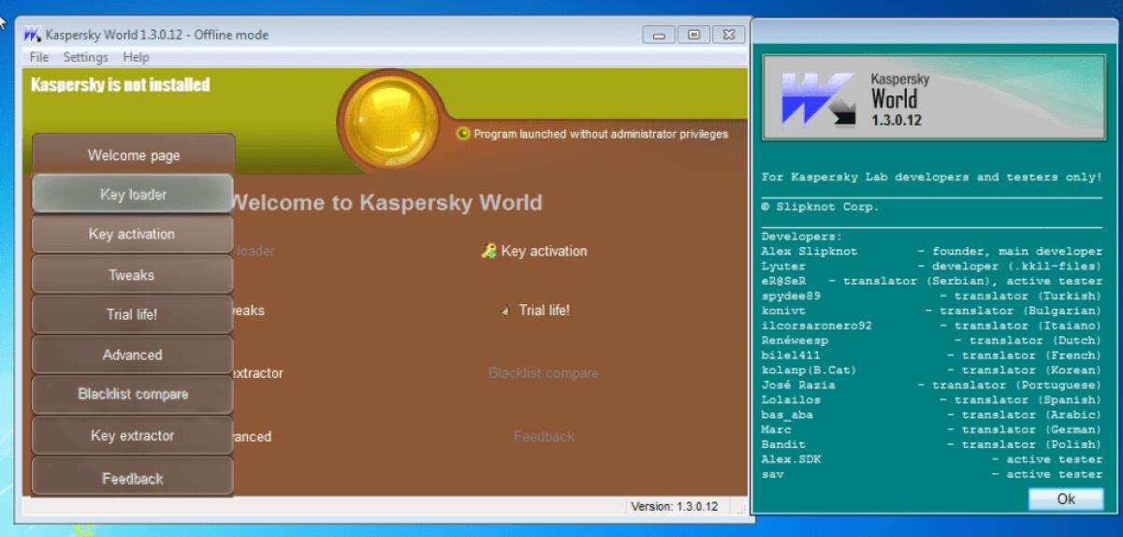Screen dimensions: 1123x537
Task: Click 'Alex Slipknot' in the developers list
Action: [809, 252]
